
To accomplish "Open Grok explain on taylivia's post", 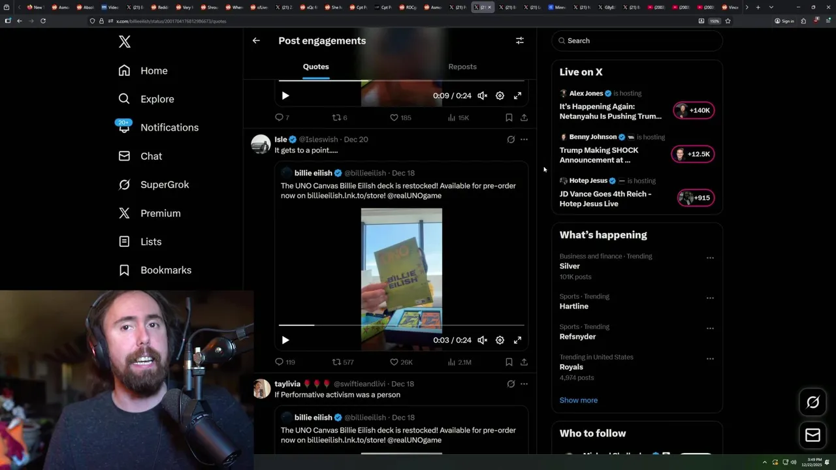I will pos(511,384).
